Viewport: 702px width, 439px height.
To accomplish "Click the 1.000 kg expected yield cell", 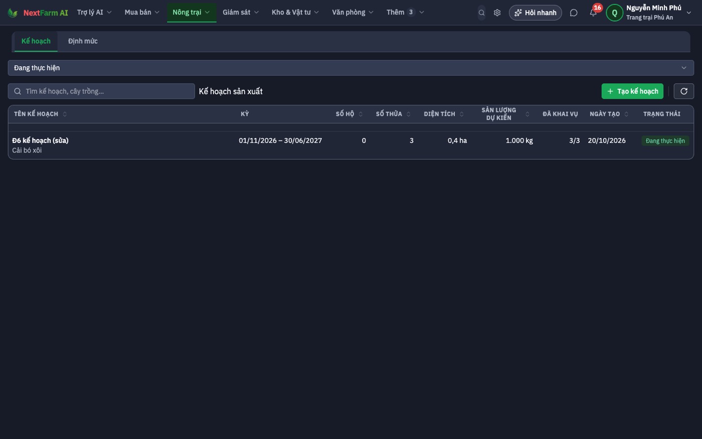I will (x=519, y=140).
